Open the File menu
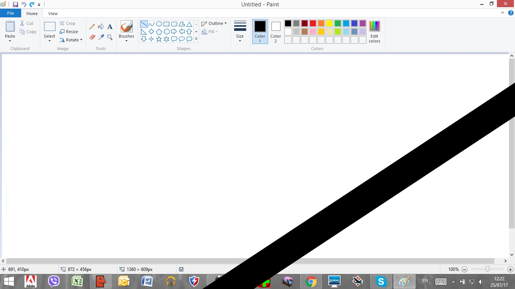Image resolution: width=515 pixels, height=289 pixels. coord(11,13)
